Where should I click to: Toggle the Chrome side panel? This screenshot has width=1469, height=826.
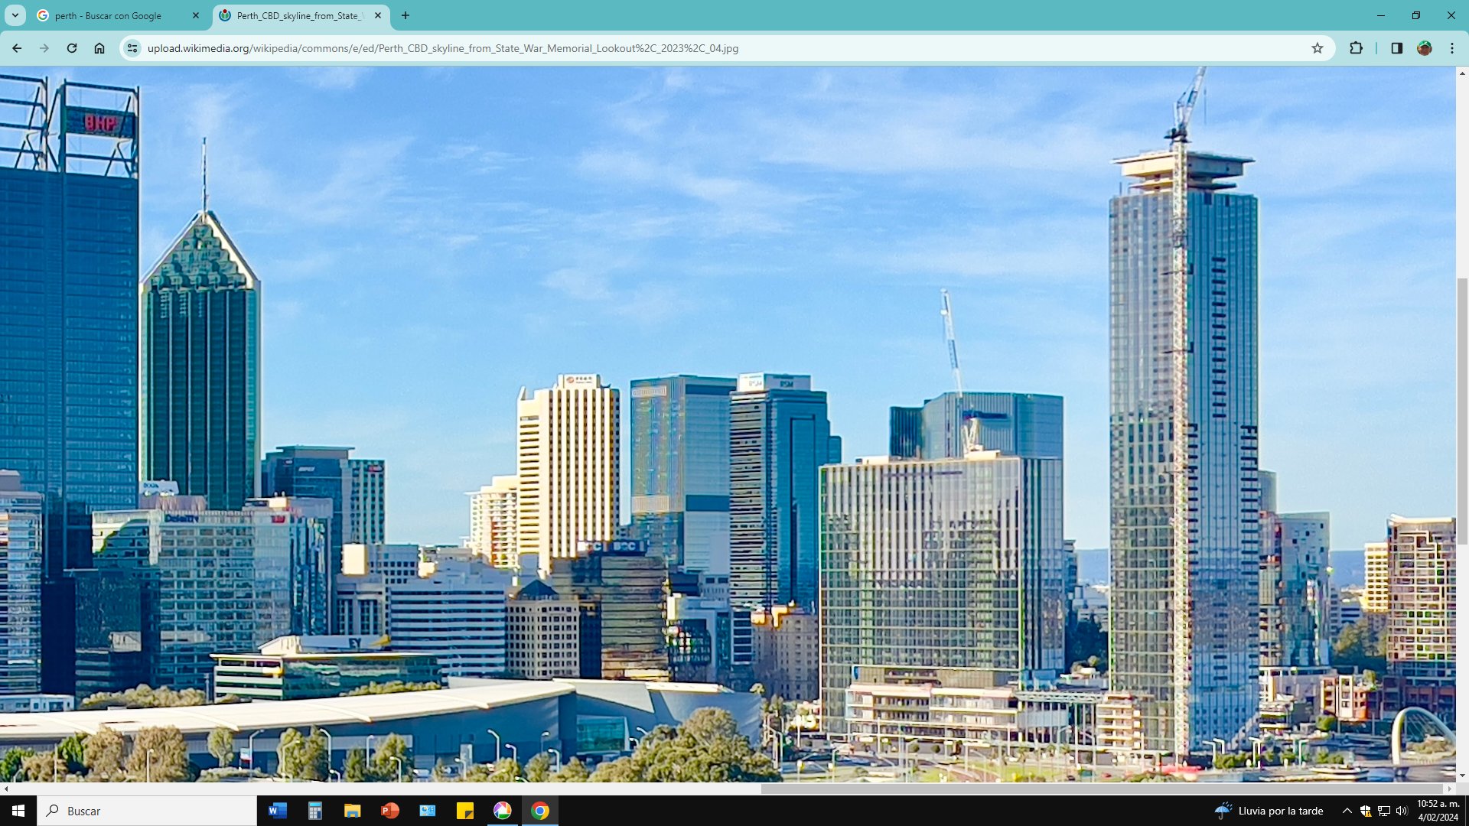pyautogui.click(x=1397, y=47)
